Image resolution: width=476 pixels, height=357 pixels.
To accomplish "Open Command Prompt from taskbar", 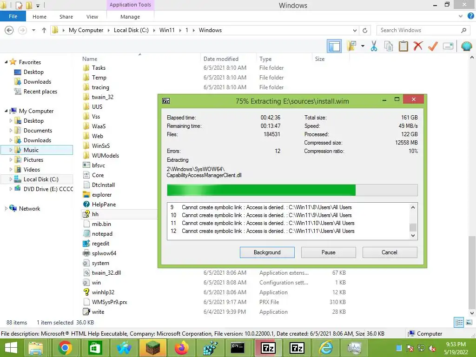I will (x=238, y=348).
